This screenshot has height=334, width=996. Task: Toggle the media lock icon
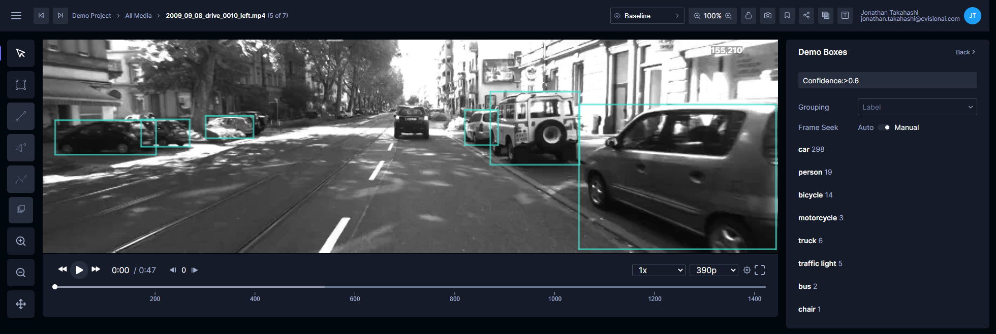point(749,16)
